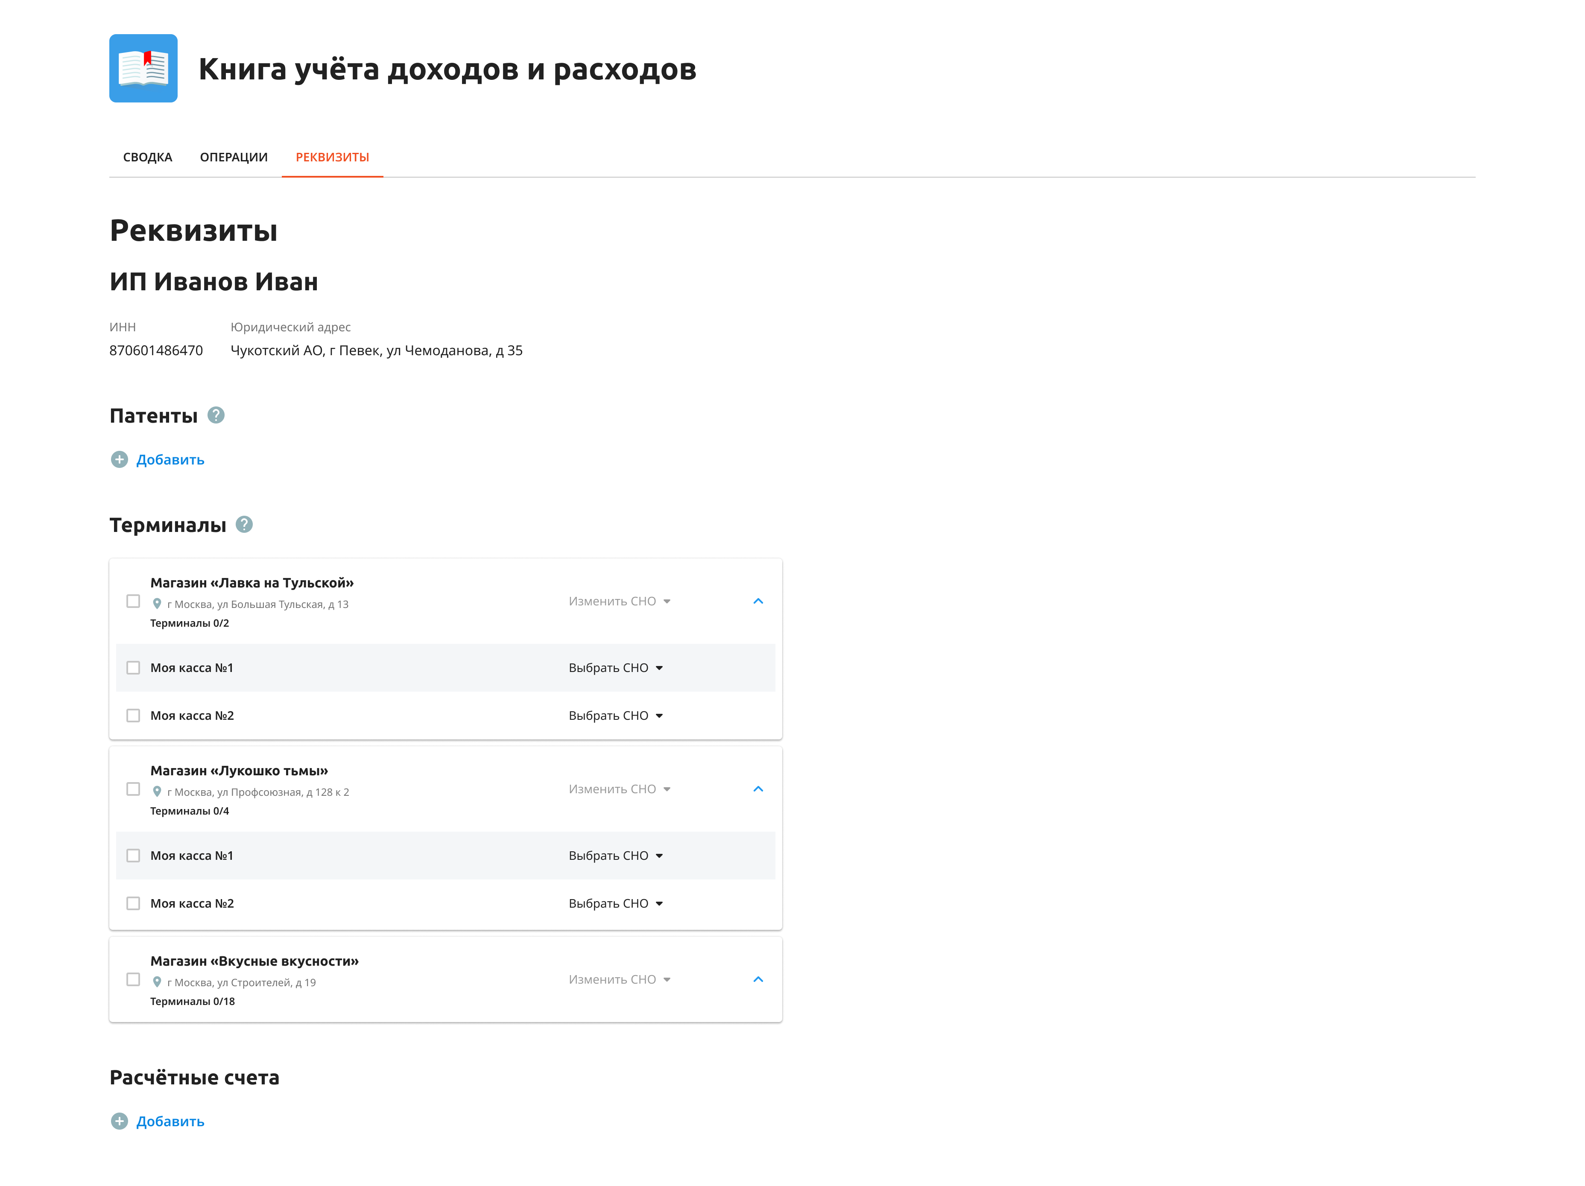Click the Терминалы 0/18 counter
This screenshot has height=1186, width=1585.
(192, 1001)
